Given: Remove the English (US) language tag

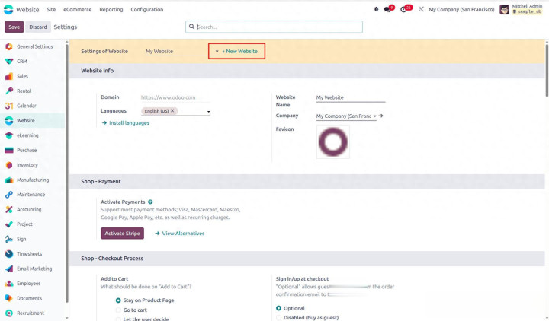Looking at the screenshot, I should pos(172,111).
